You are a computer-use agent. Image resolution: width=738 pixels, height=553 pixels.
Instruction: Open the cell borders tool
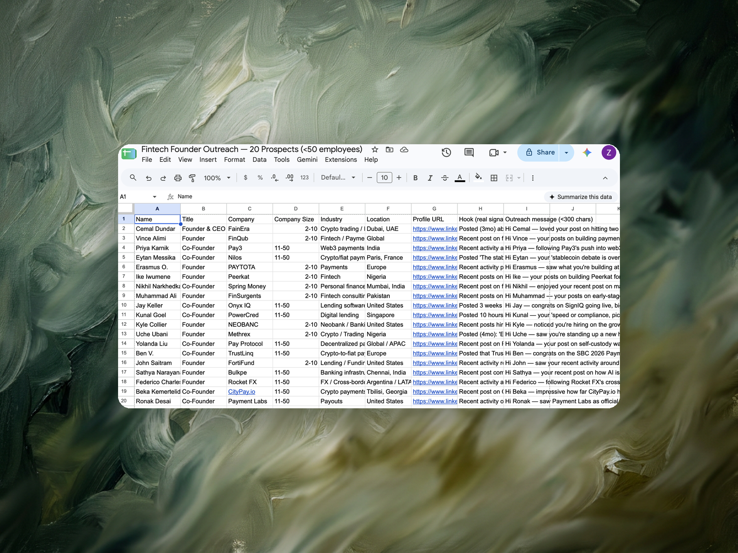pyautogui.click(x=494, y=178)
